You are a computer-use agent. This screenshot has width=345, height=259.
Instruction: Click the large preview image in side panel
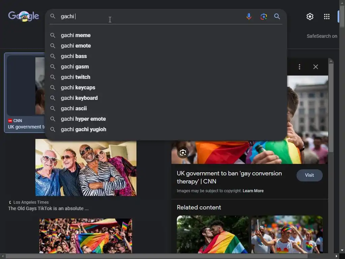[250, 152]
